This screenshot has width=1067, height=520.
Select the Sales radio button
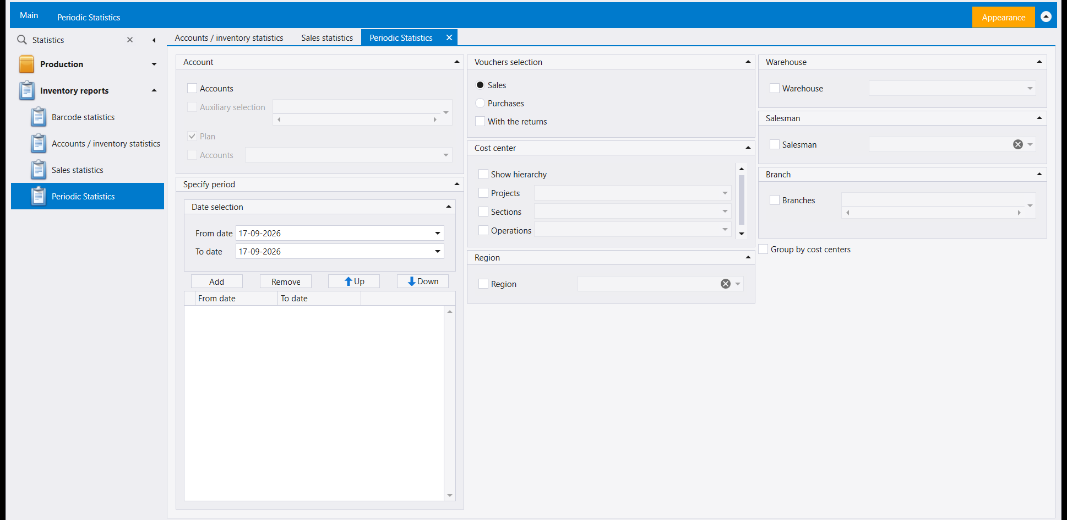[480, 85]
